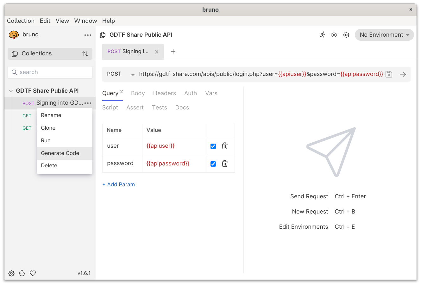
Task: Close the bruno window
Action: [411, 9]
